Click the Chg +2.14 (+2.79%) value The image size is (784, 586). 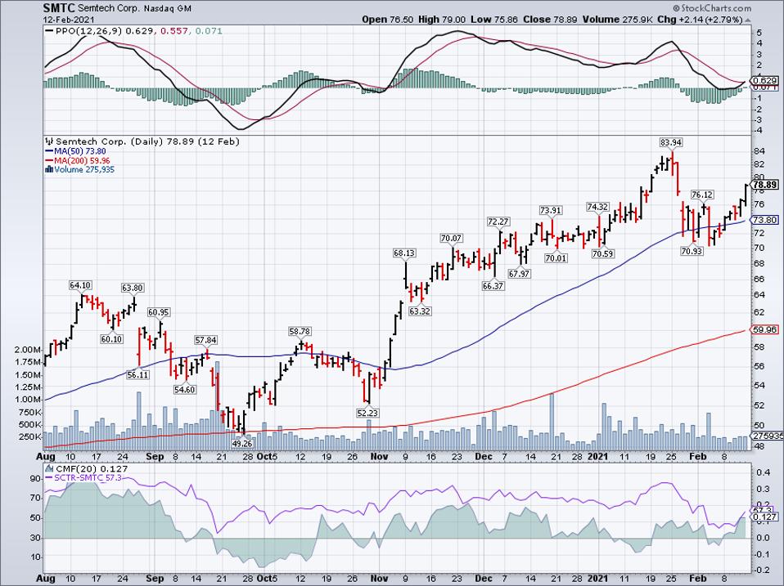tap(700, 20)
